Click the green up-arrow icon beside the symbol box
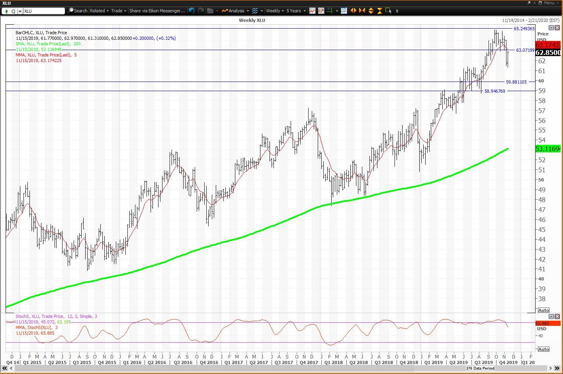Screen dimensions: 563x374 6,11
